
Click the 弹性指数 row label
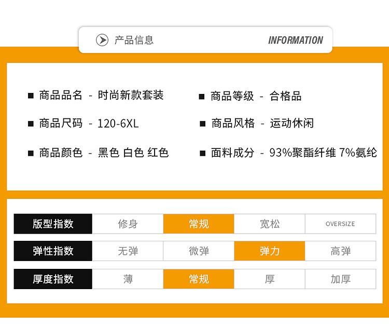pos(53,251)
